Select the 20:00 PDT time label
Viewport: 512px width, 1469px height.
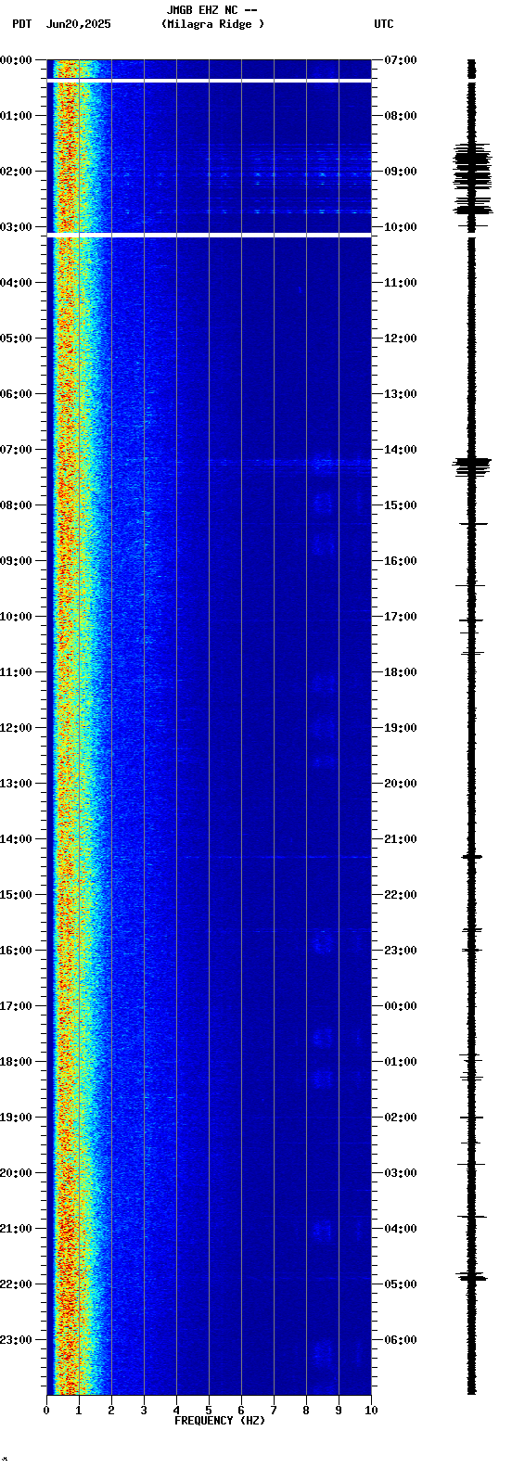16,1173
